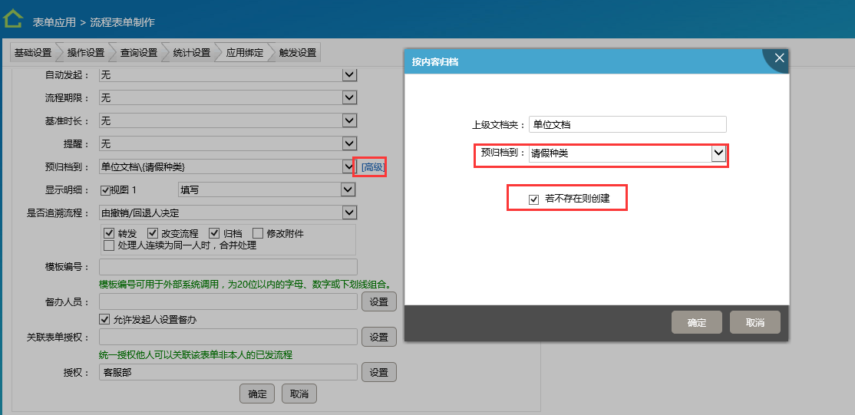Viewport: 855px width, 415px height.
Task: Click the 高级 link
Action: [372, 167]
